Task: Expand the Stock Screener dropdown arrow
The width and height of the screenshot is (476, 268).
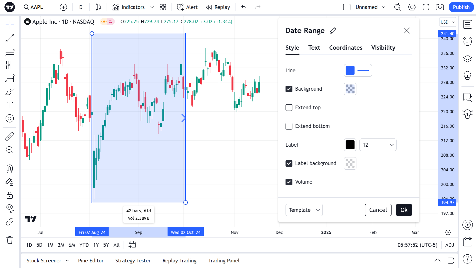Action: click(x=67, y=261)
